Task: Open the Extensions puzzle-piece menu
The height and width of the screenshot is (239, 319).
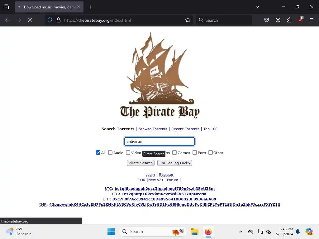Action: point(289,20)
